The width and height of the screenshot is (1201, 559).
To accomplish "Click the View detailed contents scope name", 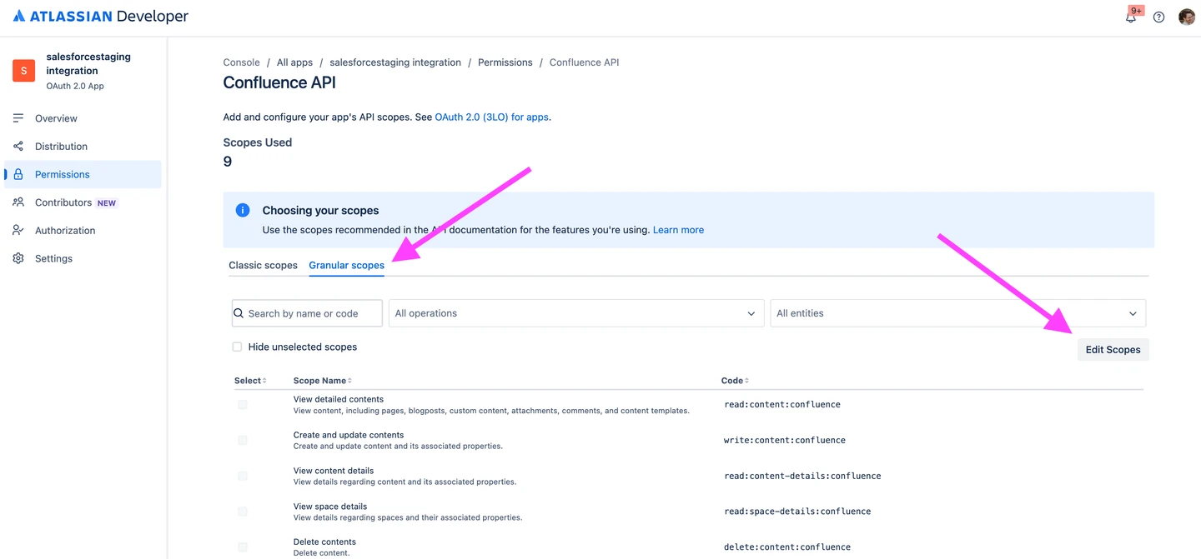I will (x=339, y=399).
